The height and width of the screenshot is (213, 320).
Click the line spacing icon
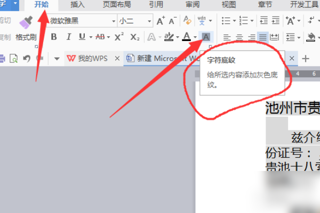290,37
